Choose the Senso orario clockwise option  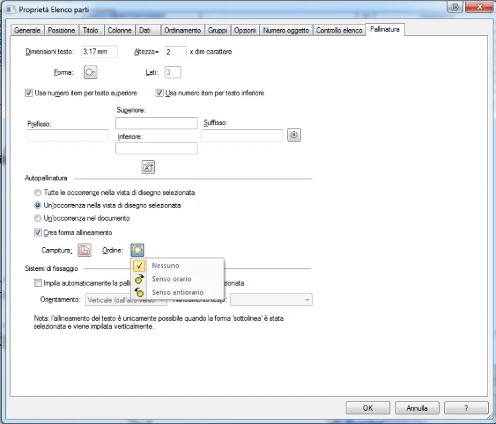(x=171, y=279)
